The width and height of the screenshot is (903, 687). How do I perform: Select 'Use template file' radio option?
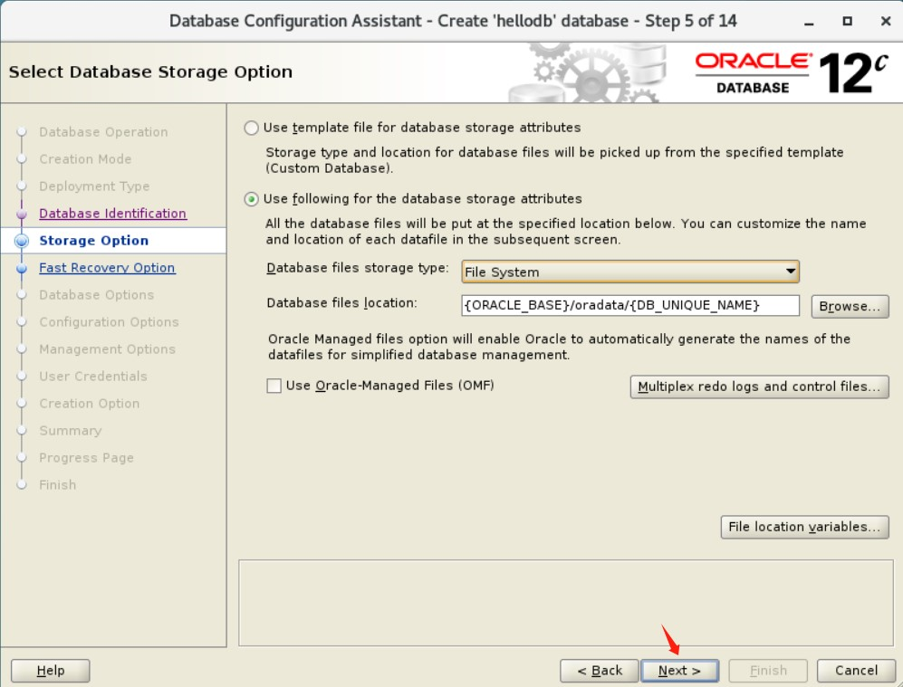click(x=251, y=128)
